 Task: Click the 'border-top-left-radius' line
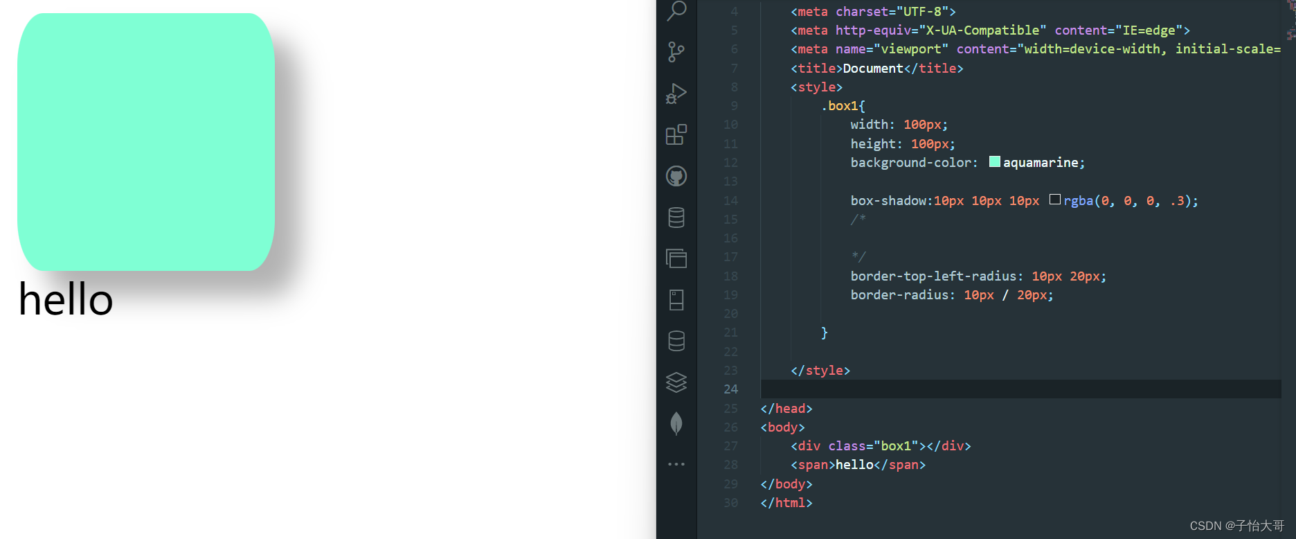(x=978, y=276)
